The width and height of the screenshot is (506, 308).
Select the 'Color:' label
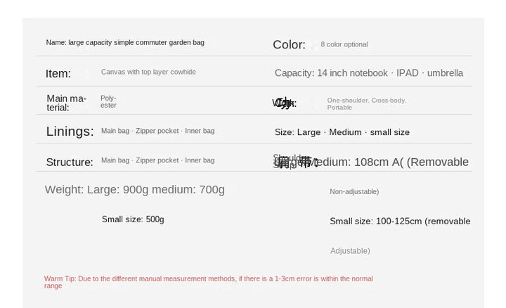point(289,44)
